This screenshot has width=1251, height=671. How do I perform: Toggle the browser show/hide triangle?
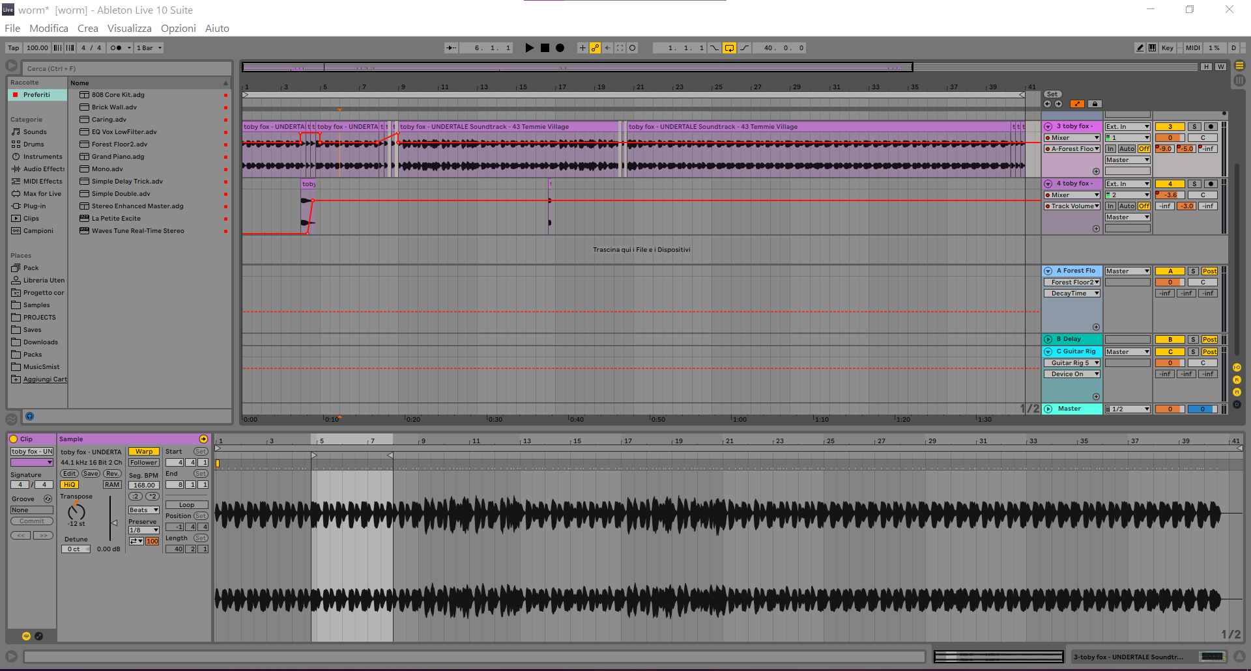click(11, 66)
